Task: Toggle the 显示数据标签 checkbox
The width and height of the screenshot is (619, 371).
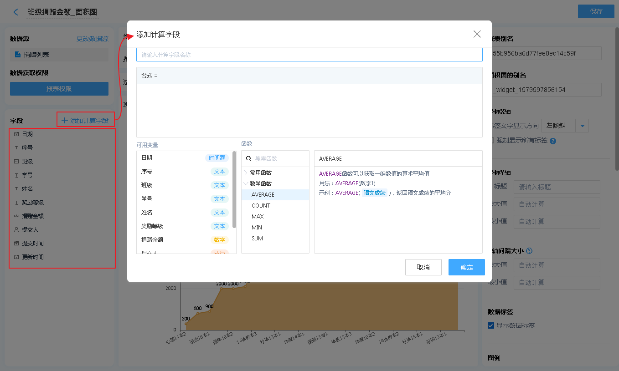Action: pos(491,325)
